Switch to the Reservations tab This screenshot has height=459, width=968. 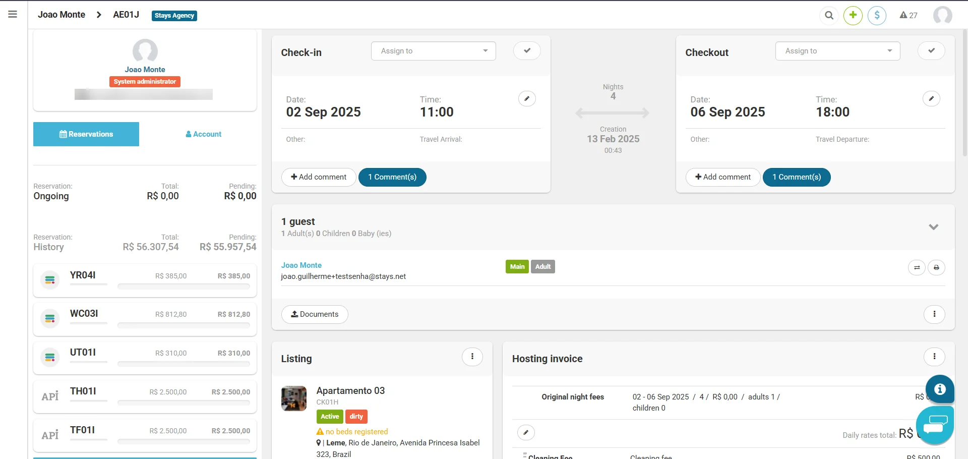pyautogui.click(x=86, y=134)
